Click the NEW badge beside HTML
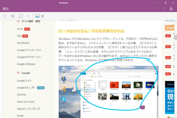This screenshot has height=118, width=177. [x=27, y=29]
